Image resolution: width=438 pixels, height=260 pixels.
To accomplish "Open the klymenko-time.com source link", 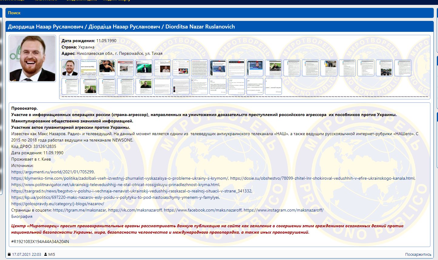I will [120, 178].
